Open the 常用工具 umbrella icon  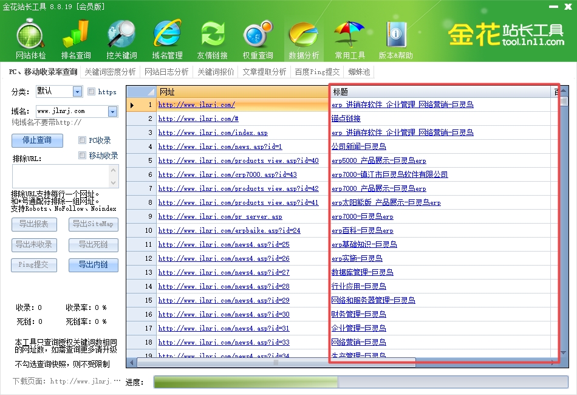350,38
